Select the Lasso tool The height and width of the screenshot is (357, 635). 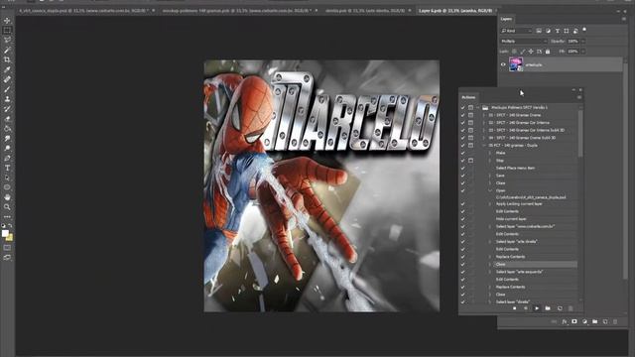tap(7, 40)
